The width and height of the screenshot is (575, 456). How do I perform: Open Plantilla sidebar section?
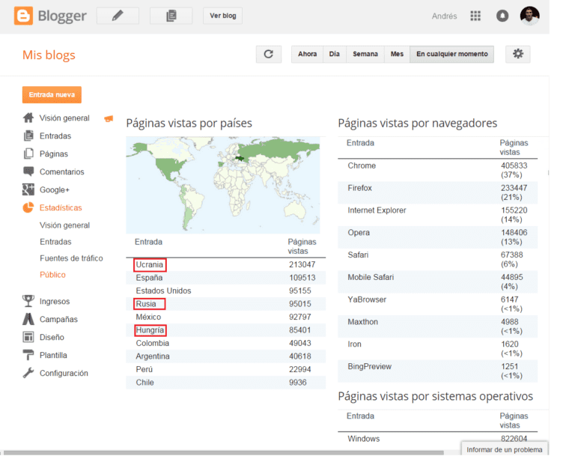53,355
